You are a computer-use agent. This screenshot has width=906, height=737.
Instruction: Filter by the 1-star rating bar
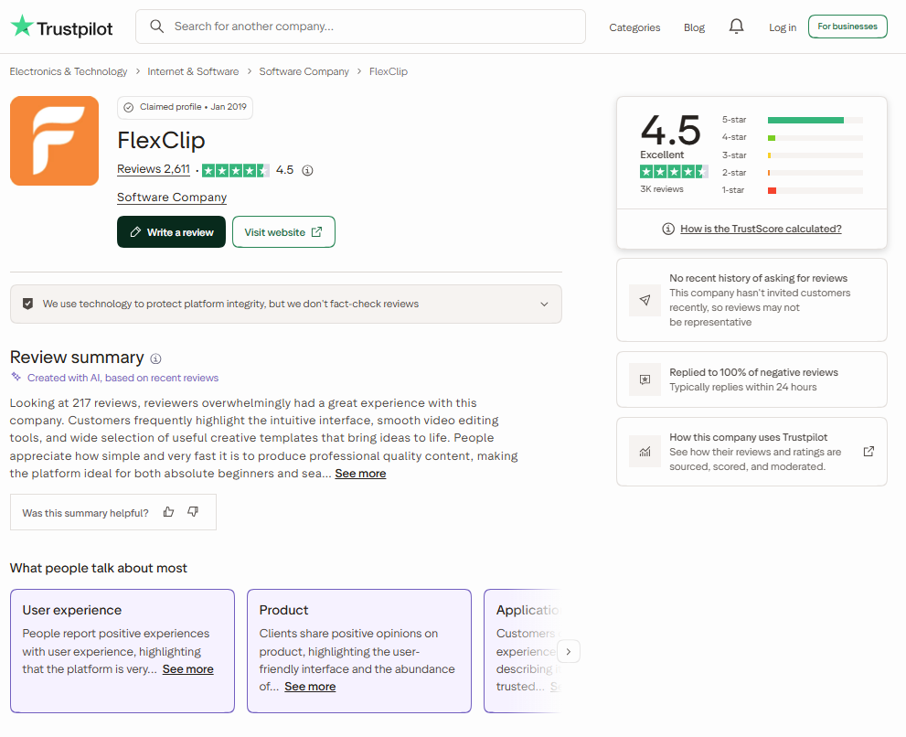[792, 190]
